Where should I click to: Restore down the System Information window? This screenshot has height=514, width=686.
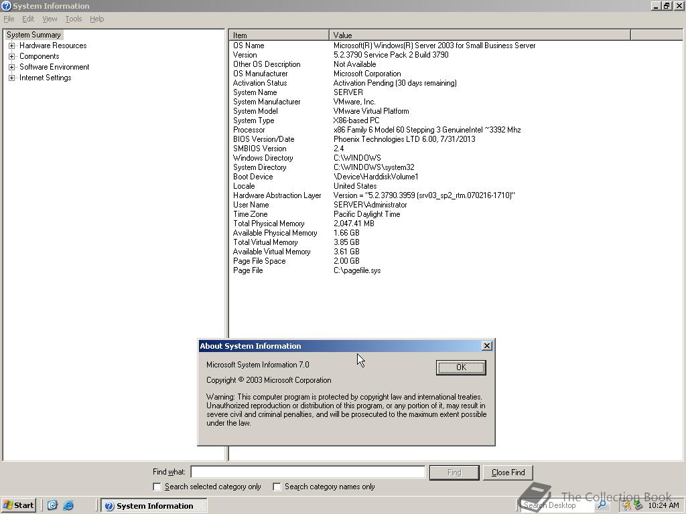pos(666,5)
